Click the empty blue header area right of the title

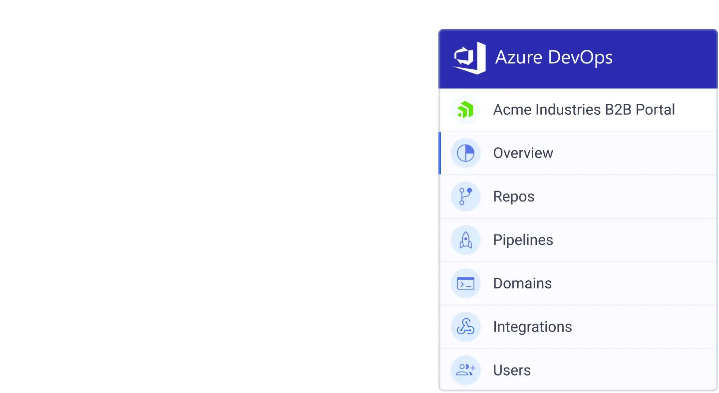coord(669,58)
